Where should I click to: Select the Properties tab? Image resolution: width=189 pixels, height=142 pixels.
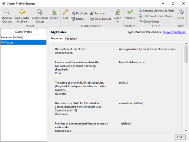coord(56,38)
